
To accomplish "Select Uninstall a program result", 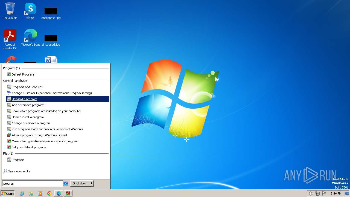I will 58,99.
